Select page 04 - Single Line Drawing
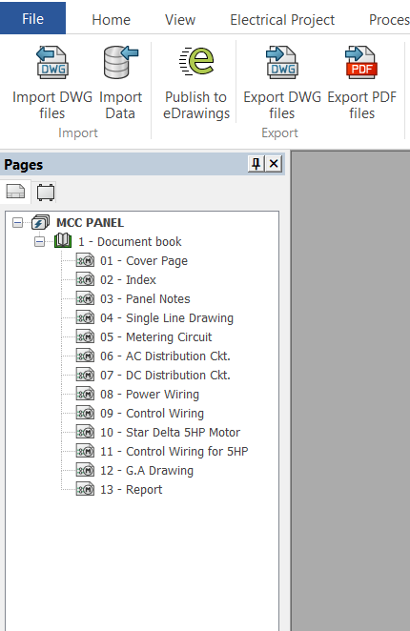The width and height of the screenshot is (410, 631). tap(167, 318)
